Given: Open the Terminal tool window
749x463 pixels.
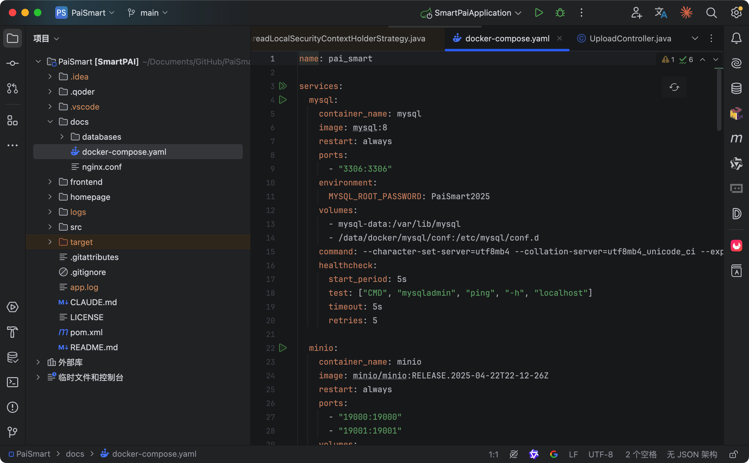Looking at the screenshot, I should coord(13,382).
